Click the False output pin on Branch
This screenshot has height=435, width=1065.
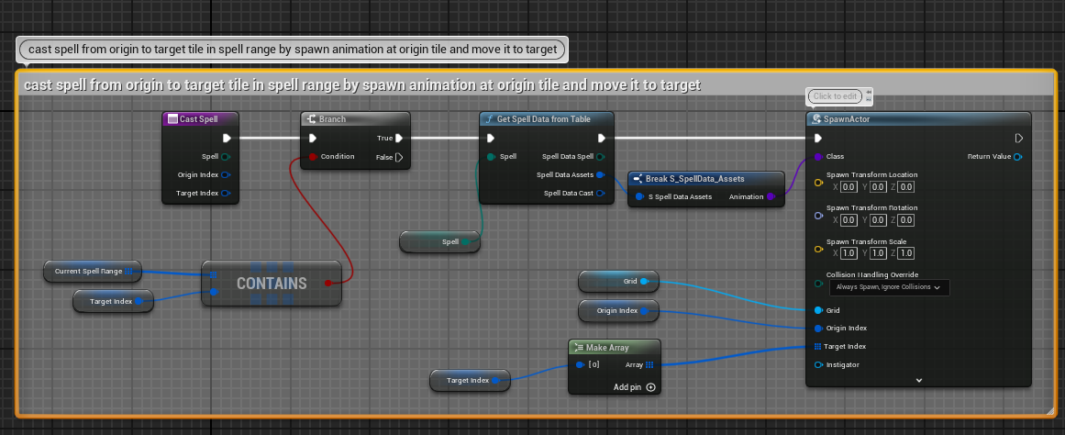[399, 157]
